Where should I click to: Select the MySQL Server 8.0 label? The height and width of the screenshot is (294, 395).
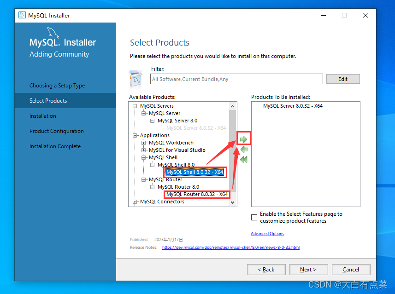pyautogui.click(x=177, y=121)
